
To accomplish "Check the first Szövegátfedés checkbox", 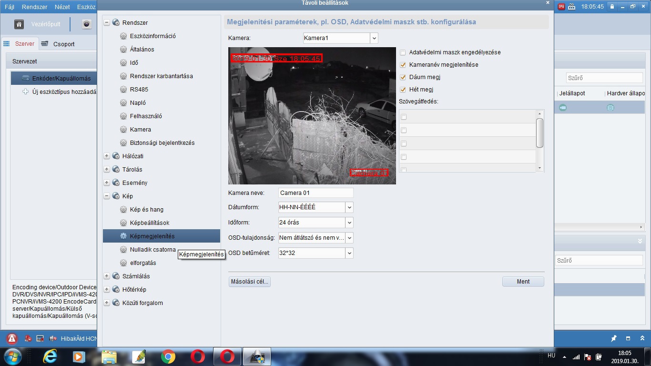I will 404,117.
